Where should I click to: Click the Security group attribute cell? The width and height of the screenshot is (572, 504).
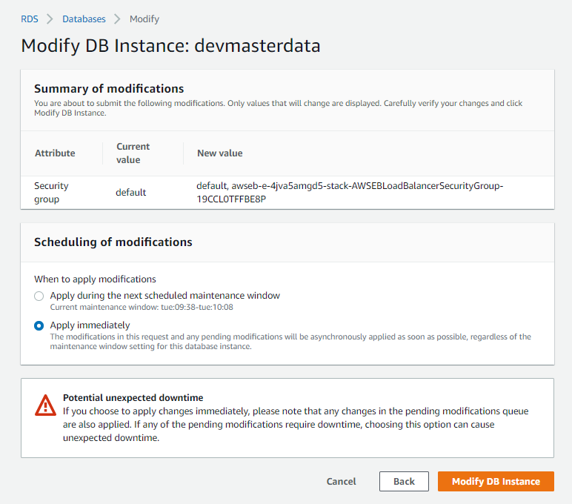(51, 192)
